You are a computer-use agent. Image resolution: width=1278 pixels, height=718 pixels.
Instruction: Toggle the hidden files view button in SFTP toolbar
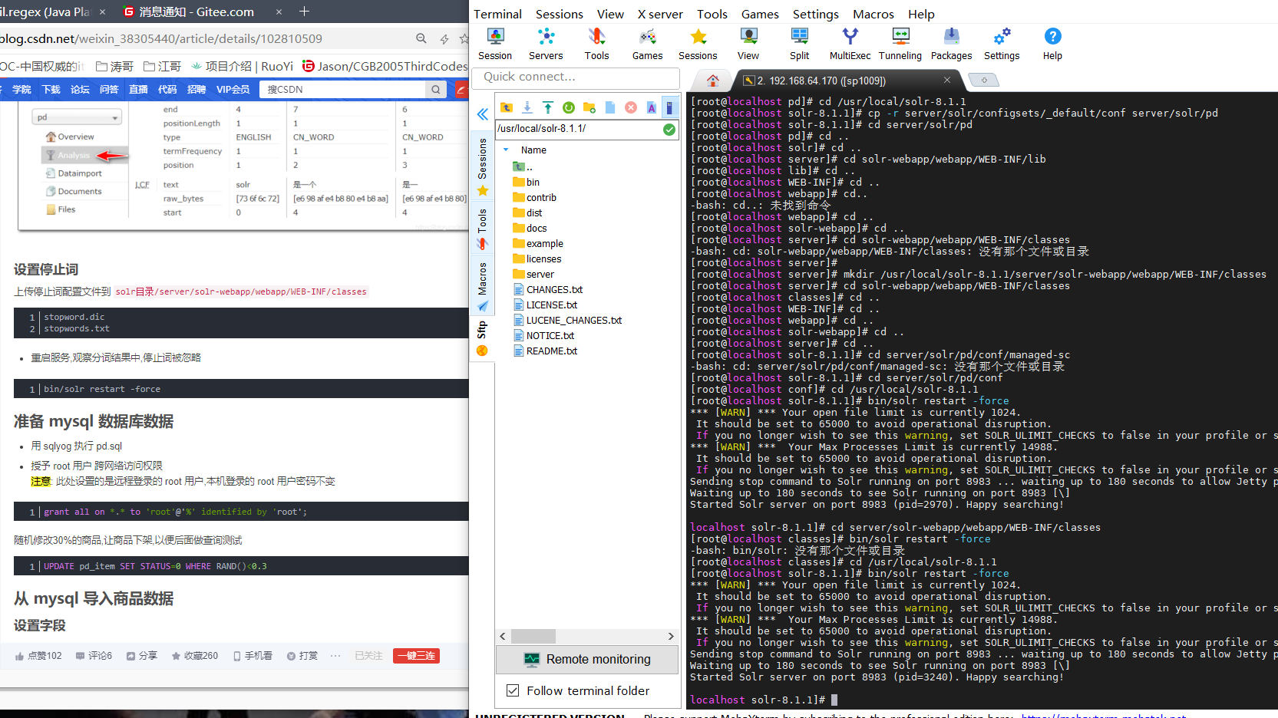[x=669, y=107]
